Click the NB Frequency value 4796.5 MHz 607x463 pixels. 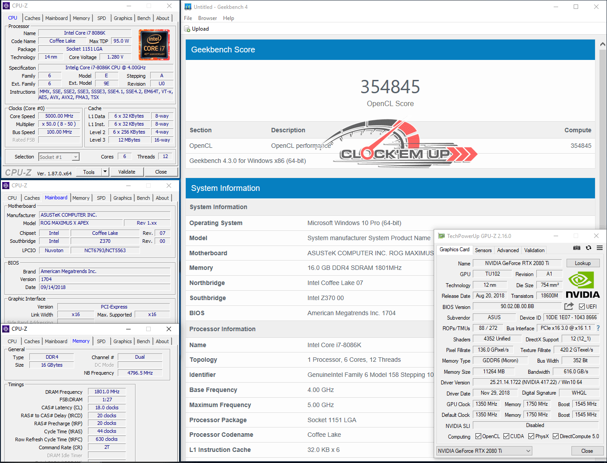click(140, 373)
